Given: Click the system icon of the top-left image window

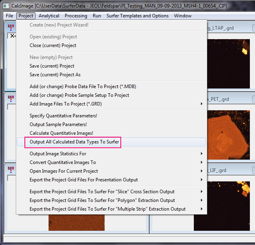Looking at the screenshot, I should (11, 28).
